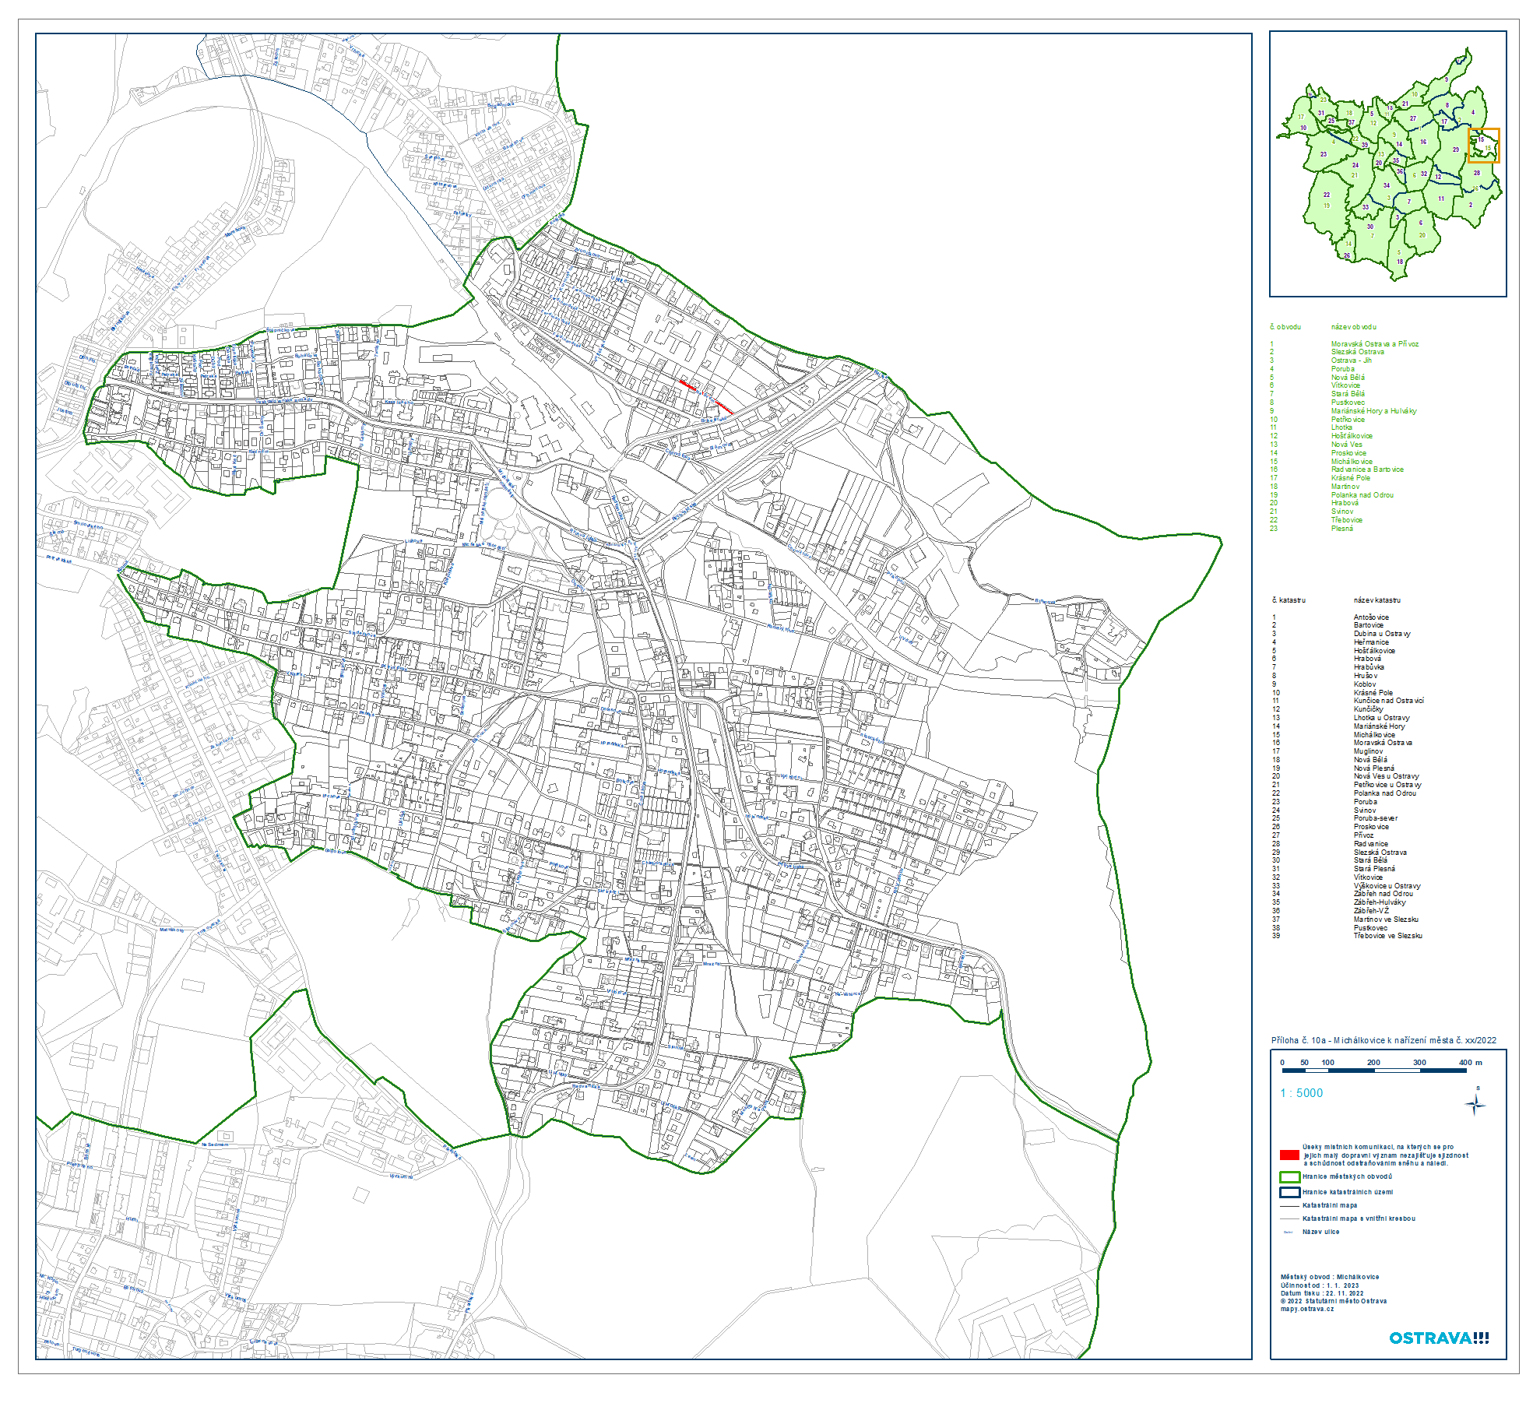Click the Příloha č. 10a Michálkovice title
This screenshot has height=1403, width=1540.
[1384, 1040]
